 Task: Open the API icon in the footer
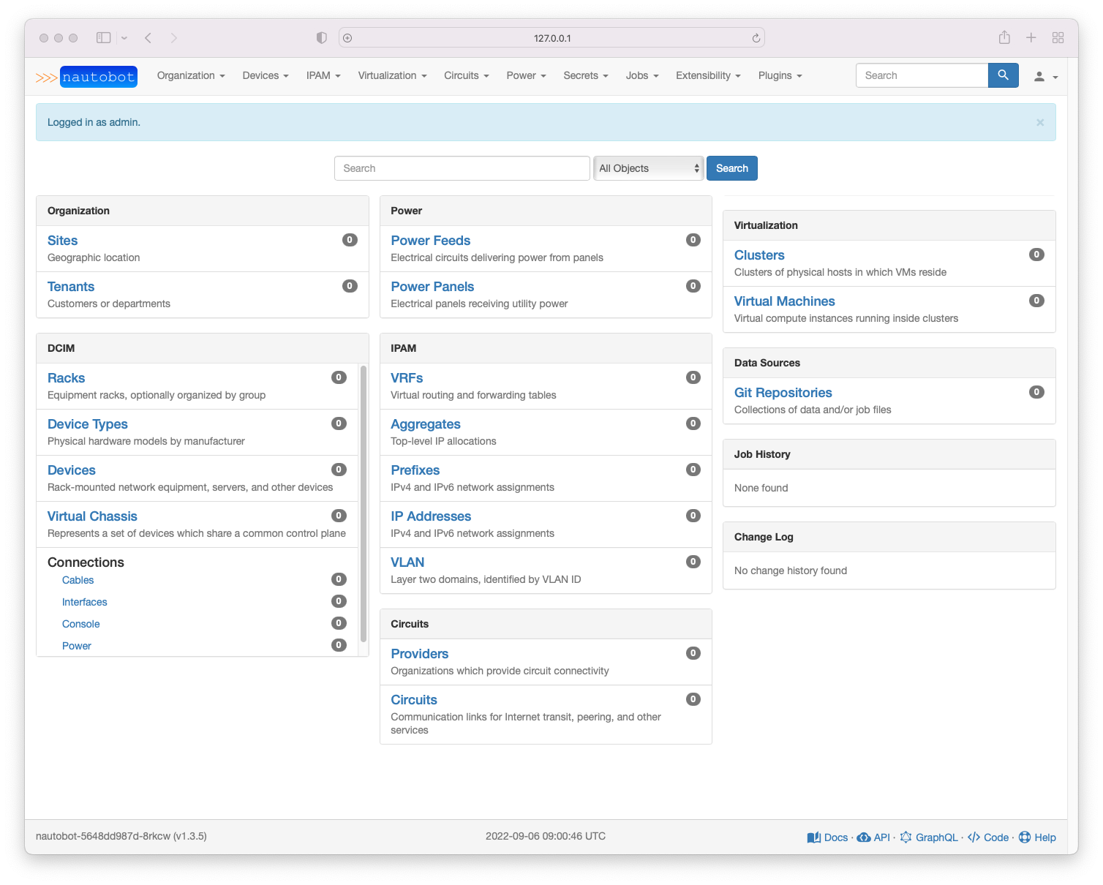(x=864, y=837)
